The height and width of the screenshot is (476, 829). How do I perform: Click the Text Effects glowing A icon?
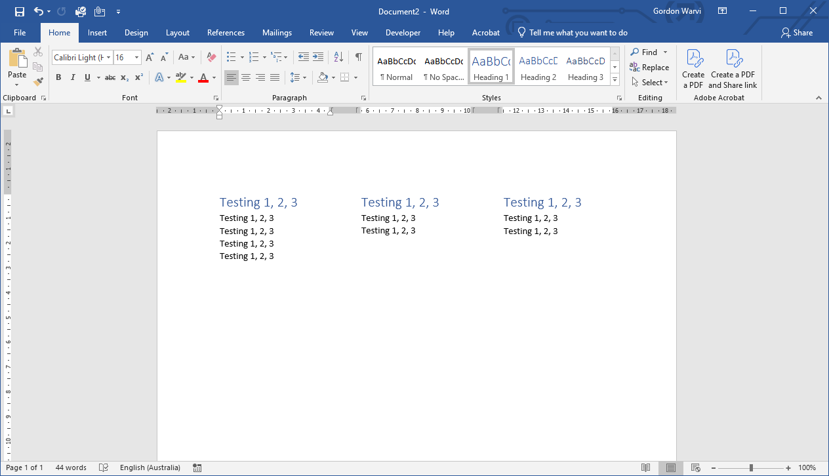tap(159, 77)
